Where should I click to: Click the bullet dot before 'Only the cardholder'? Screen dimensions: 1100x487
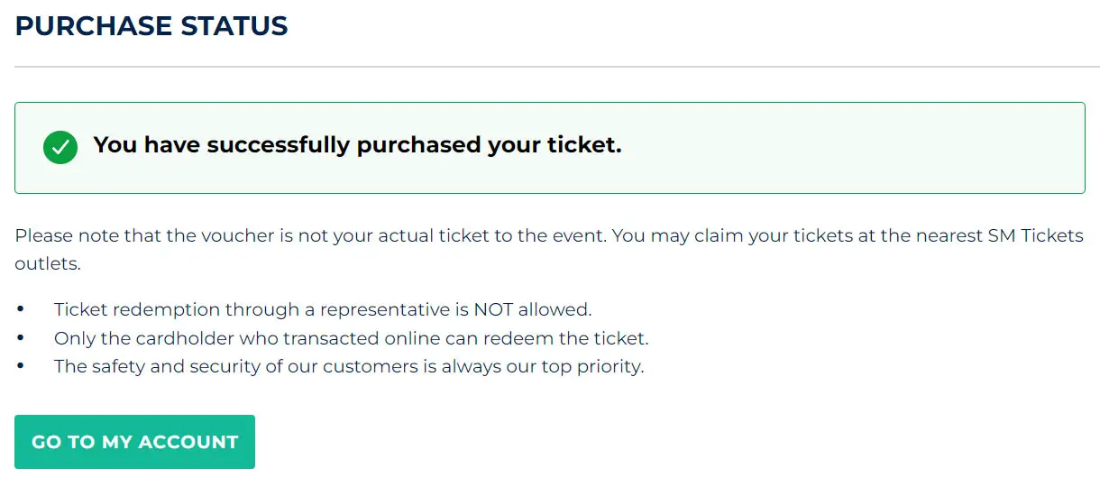point(21,338)
